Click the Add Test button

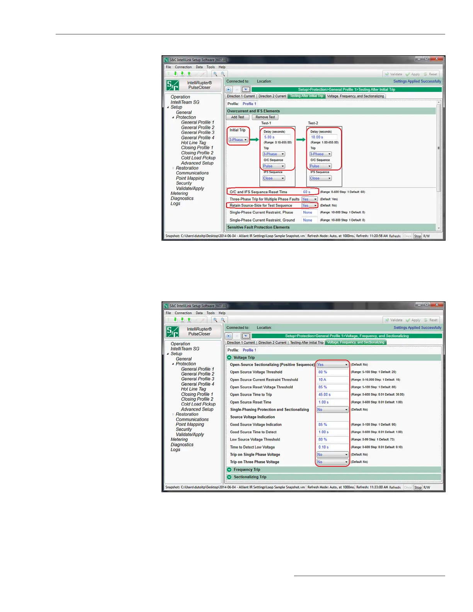tap(238, 117)
